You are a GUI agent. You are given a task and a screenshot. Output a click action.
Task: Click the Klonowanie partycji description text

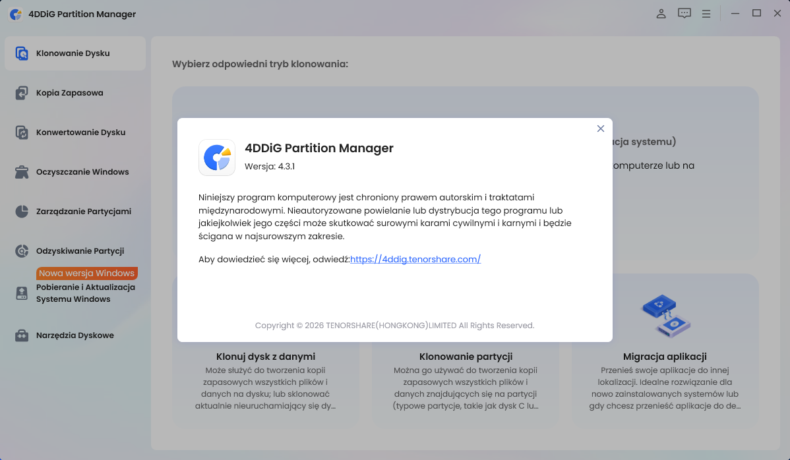tap(466, 388)
